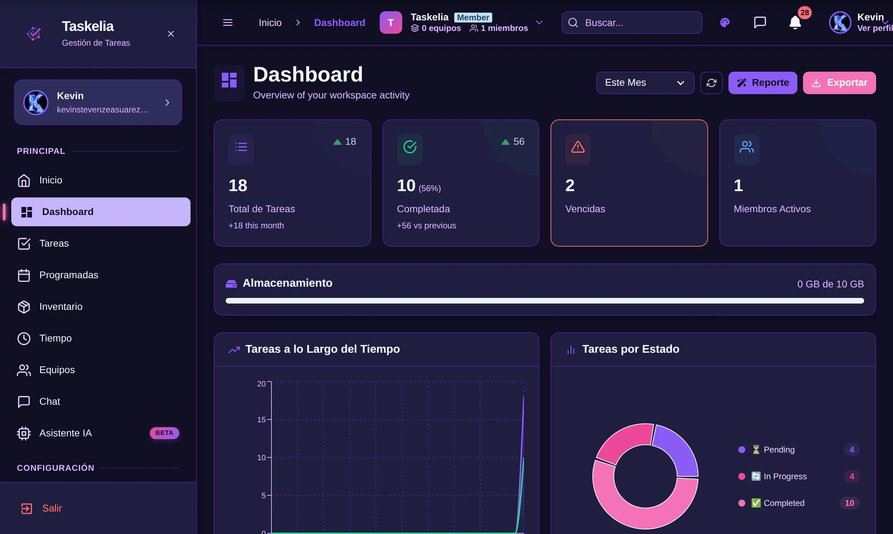Click '0 GB de 10 GB' storage text
The width and height of the screenshot is (893, 534).
pyautogui.click(x=830, y=284)
